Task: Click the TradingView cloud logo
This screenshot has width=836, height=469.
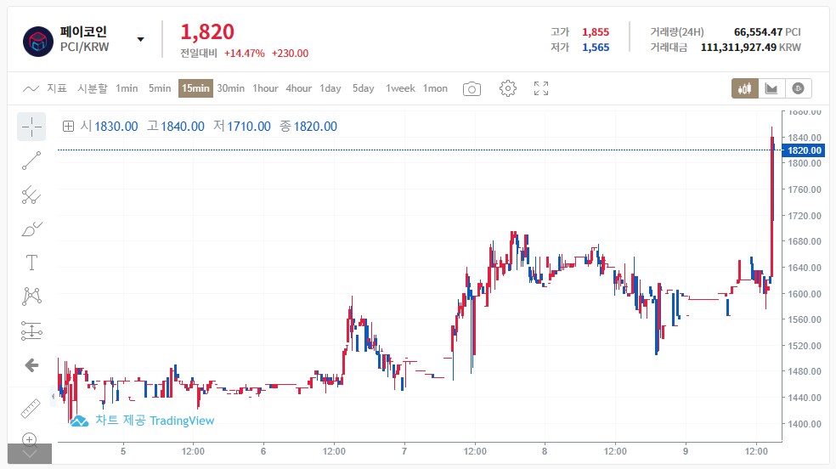Action: 79,421
